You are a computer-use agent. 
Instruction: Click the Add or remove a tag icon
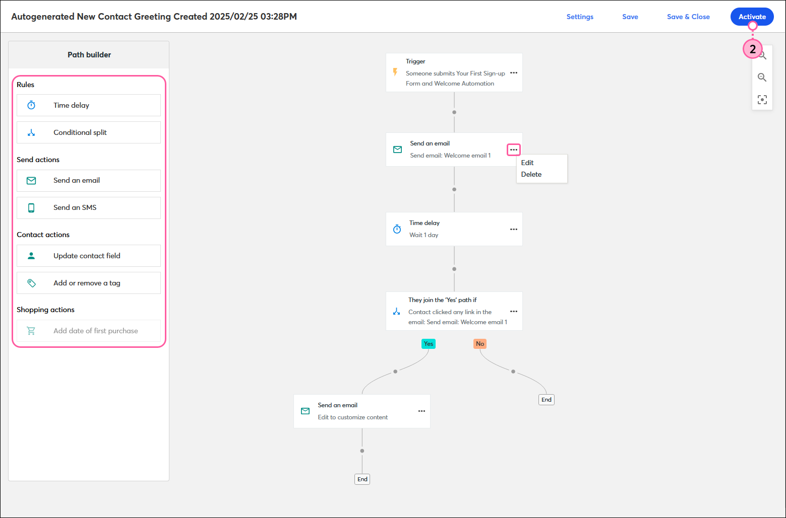(x=31, y=283)
